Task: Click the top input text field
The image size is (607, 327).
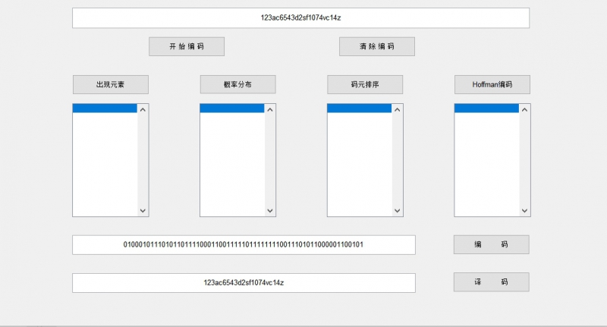Action: click(300, 17)
